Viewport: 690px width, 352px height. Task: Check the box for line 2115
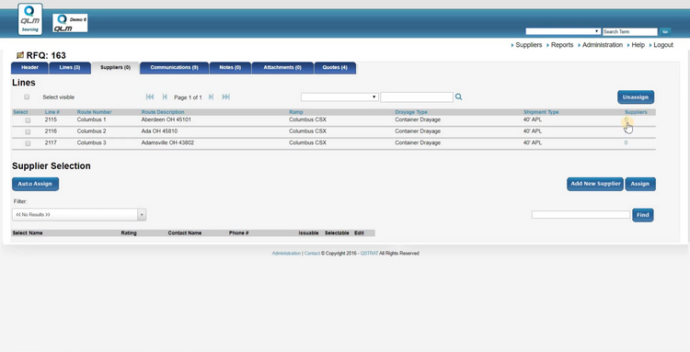[x=28, y=120]
